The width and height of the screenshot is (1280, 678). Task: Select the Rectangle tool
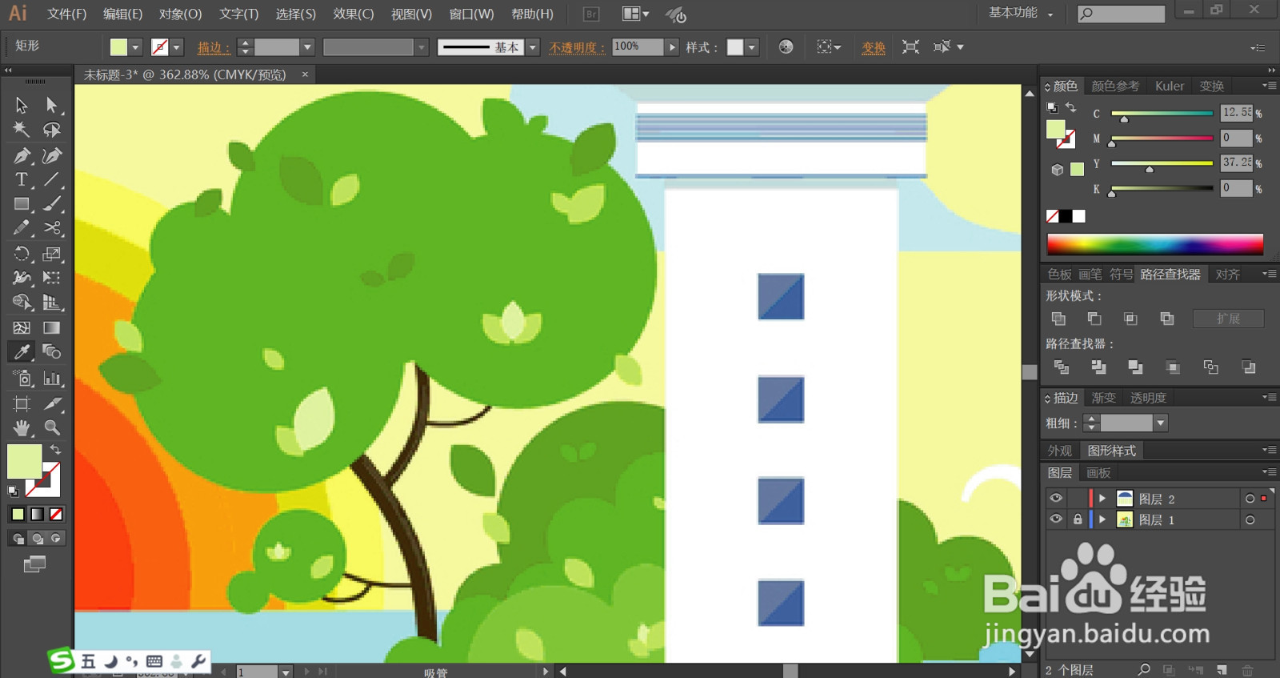[22, 204]
